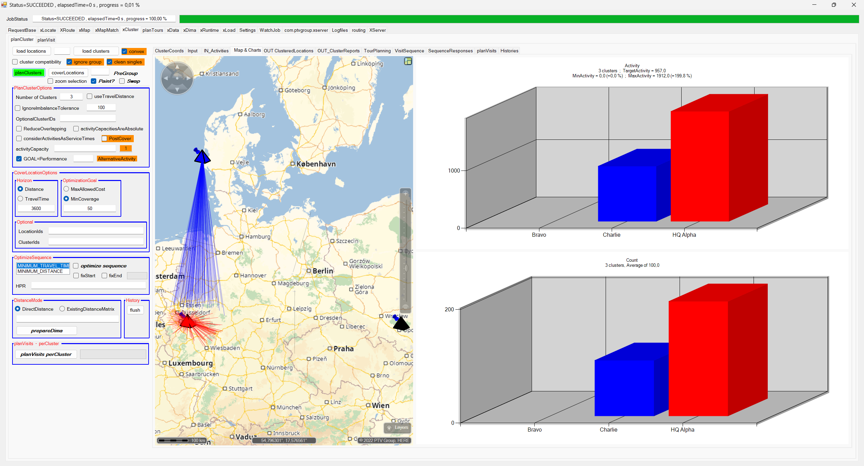This screenshot has height=466, width=864.
Task: Click the green planClusters button
Action: pos(28,73)
